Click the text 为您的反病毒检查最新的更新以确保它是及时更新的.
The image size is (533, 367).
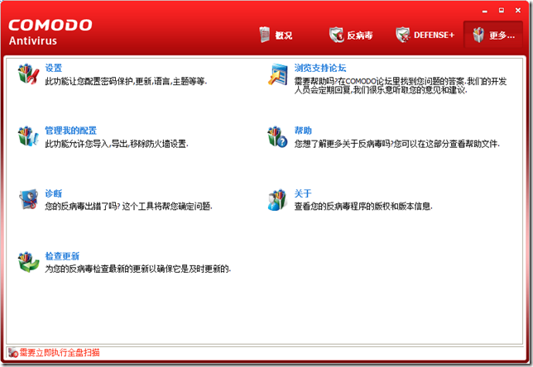[x=138, y=269]
